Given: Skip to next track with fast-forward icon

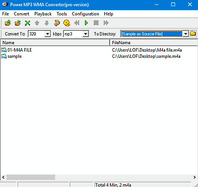Looking at the screenshot, I should tap(106, 23).
